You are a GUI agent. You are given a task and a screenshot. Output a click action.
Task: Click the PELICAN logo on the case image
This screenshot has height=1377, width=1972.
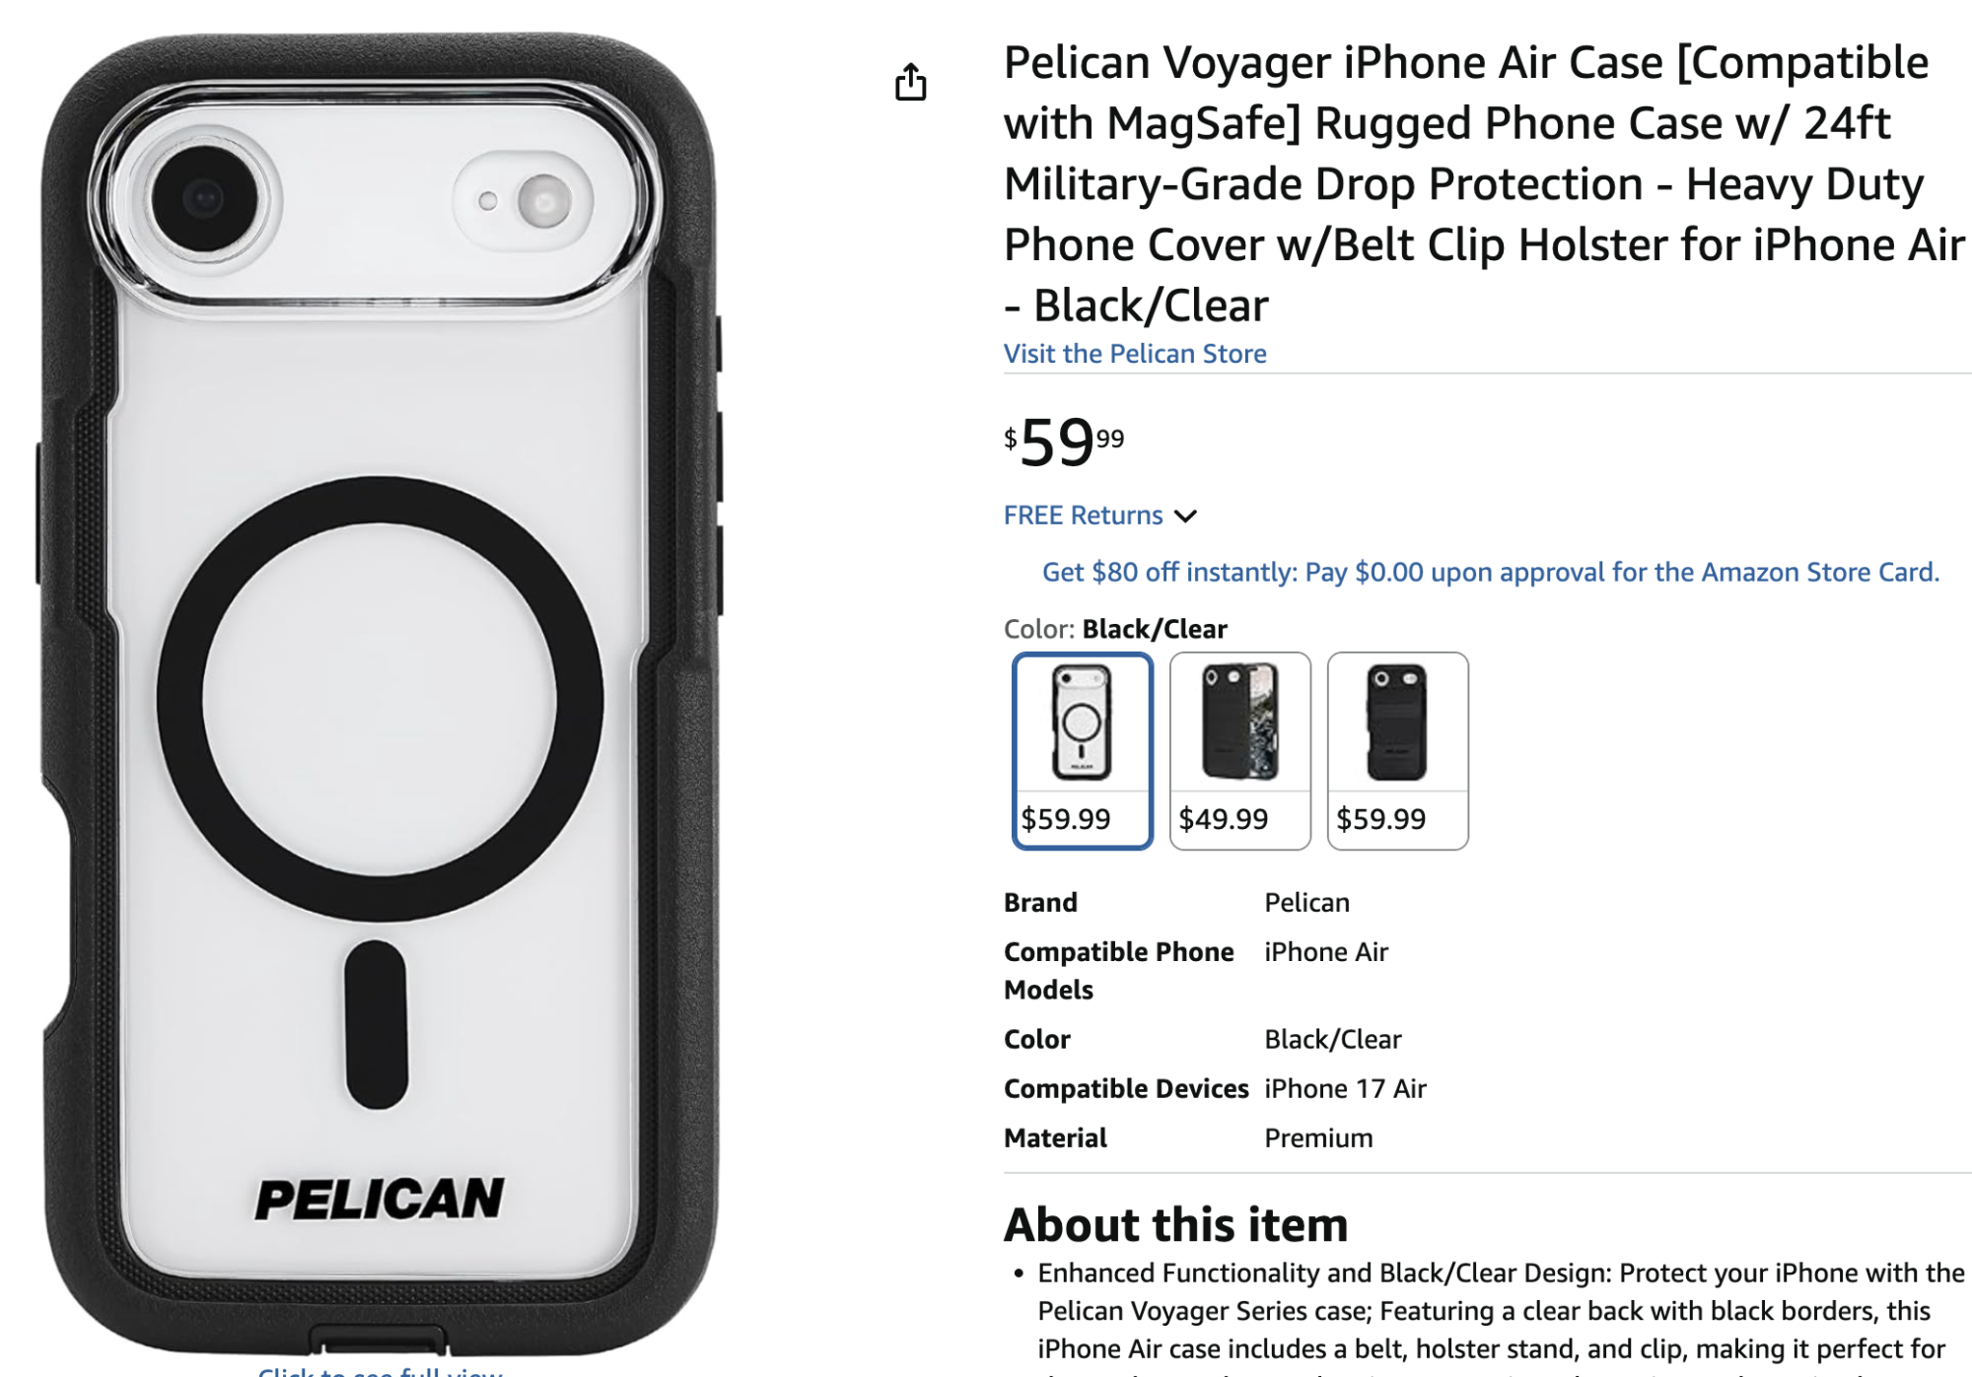380,1199
